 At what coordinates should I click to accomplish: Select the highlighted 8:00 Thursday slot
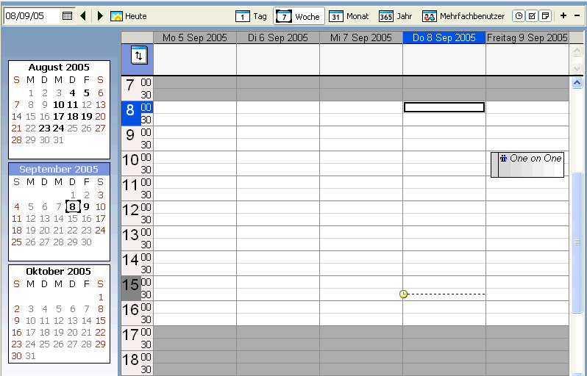coord(444,107)
